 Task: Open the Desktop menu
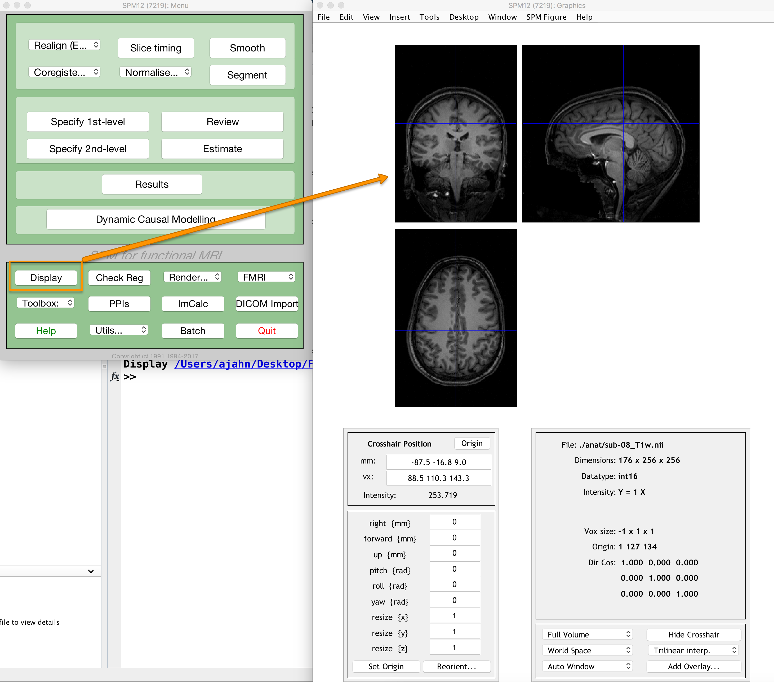point(464,17)
